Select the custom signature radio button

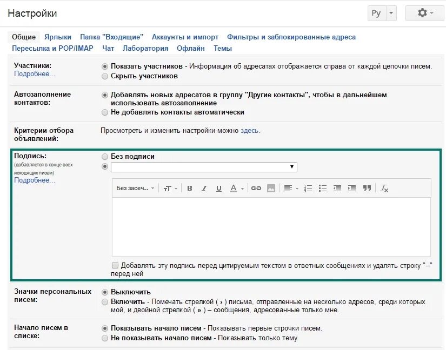coord(105,166)
